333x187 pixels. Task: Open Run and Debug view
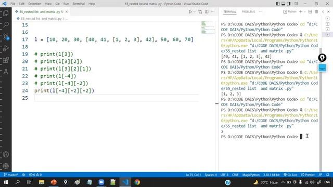tap(6, 48)
